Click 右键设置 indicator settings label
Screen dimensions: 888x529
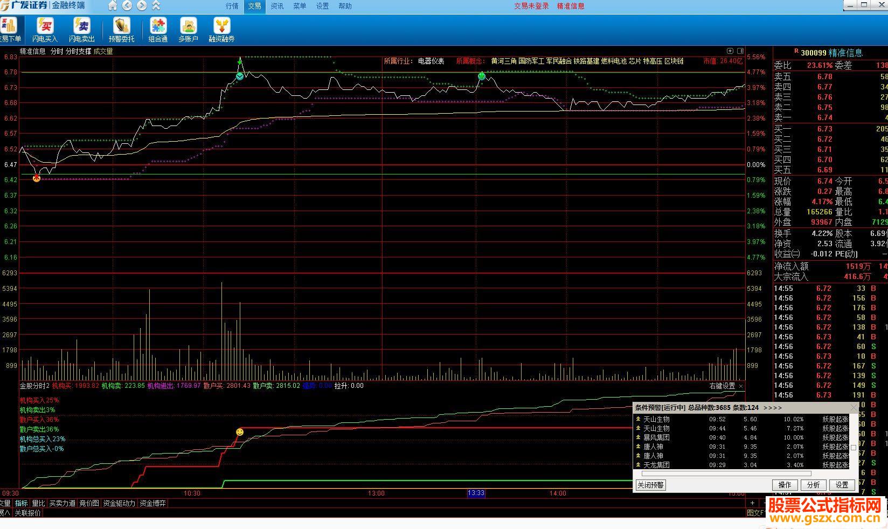pyautogui.click(x=722, y=386)
